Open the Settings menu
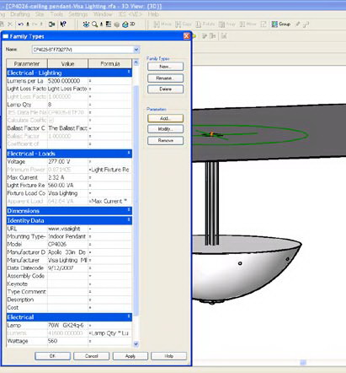This screenshot has height=373, width=346. [x=78, y=14]
